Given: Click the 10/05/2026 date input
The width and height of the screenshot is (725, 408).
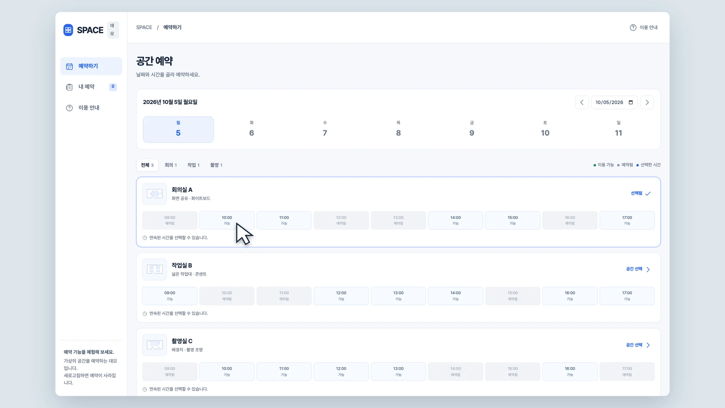Looking at the screenshot, I should click(614, 102).
